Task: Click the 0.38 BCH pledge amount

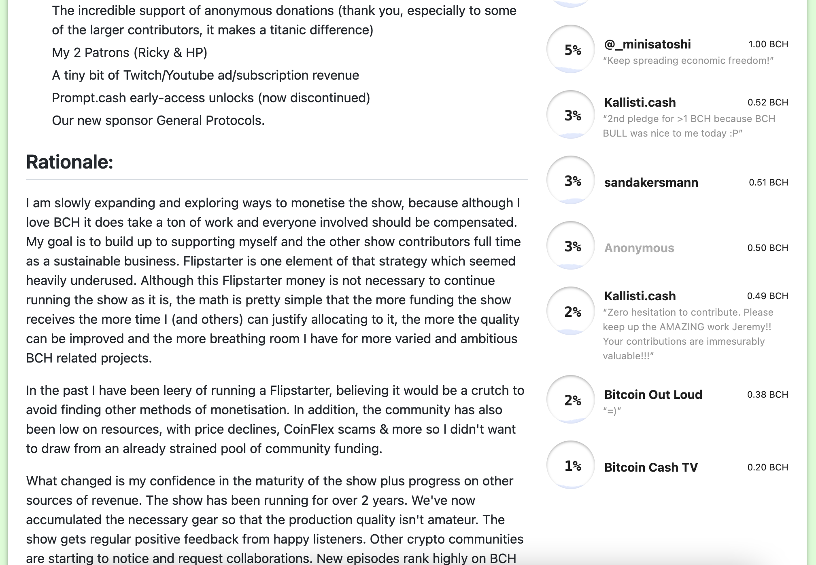Action: [x=767, y=394]
